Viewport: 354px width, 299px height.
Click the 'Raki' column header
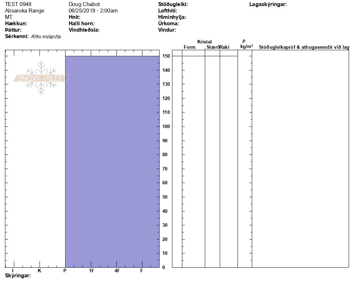225,47
